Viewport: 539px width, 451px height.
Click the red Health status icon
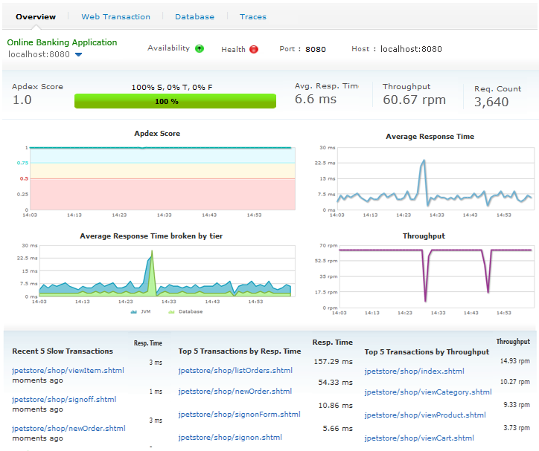tap(254, 49)
